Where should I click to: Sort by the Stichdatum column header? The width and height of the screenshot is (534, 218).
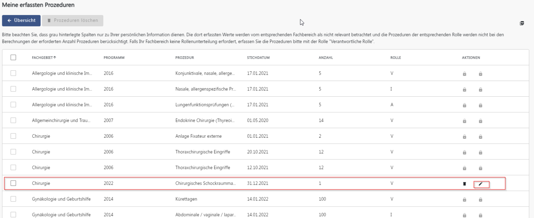point(258,58)
